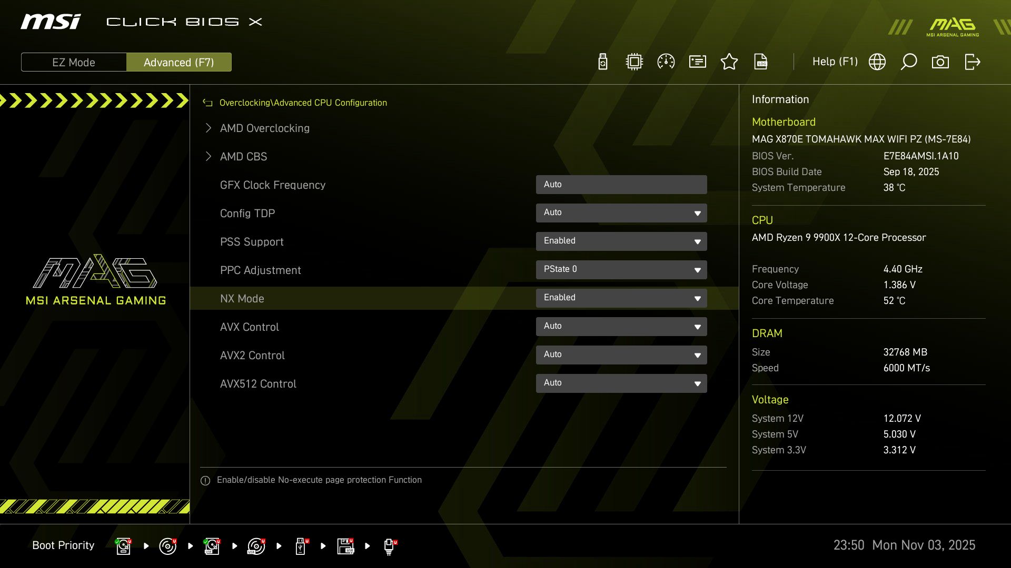1011x568 pixels.
Task: Go back via Overclocking\Advanced CPU Configuration breadcrumb
Action: point(303,103)
